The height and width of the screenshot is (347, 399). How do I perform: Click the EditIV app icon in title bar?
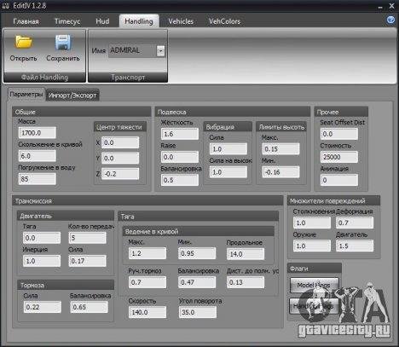6,6
